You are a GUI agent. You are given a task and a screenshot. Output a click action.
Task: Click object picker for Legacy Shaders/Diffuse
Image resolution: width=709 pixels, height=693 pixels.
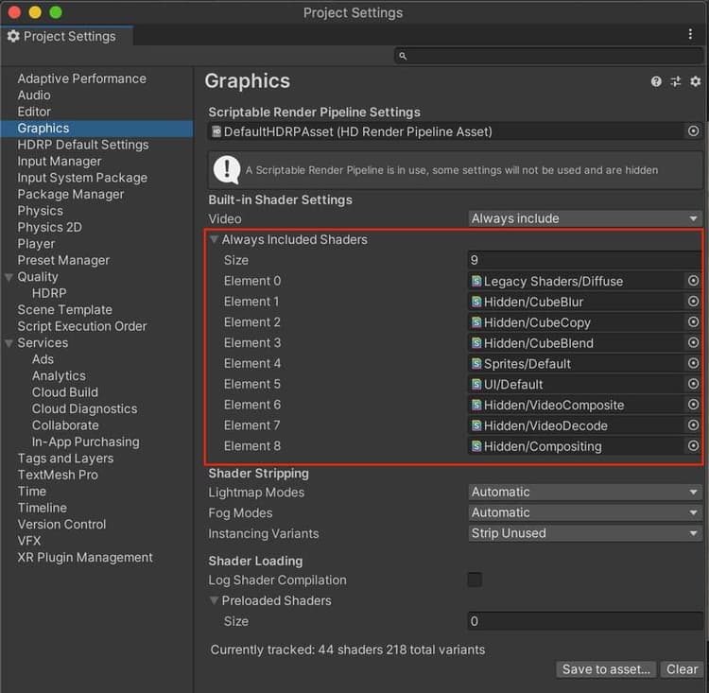(693, 281)
